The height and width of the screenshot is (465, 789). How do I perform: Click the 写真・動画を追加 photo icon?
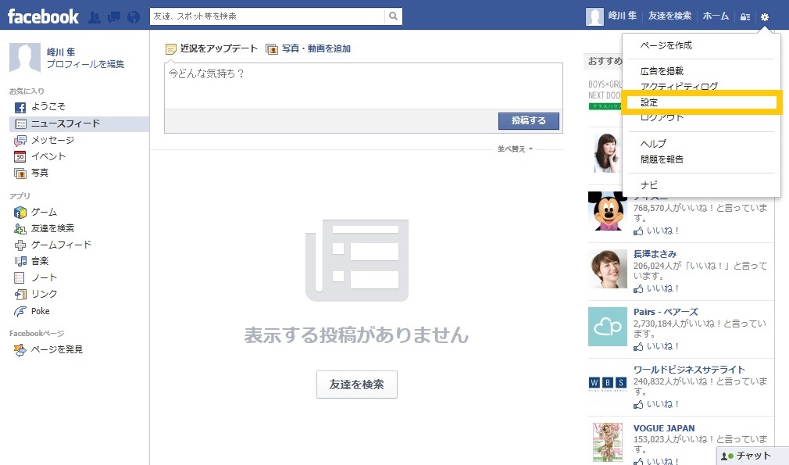[272, 48]
